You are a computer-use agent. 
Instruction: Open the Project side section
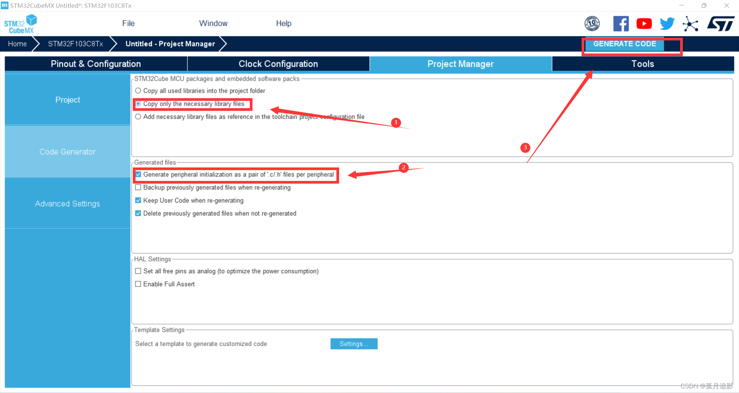(67, 100)
